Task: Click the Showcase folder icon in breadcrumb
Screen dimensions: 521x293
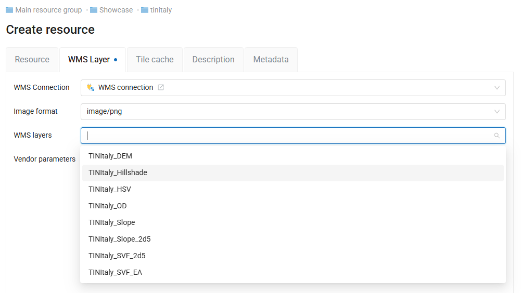Action: (94, 10)
